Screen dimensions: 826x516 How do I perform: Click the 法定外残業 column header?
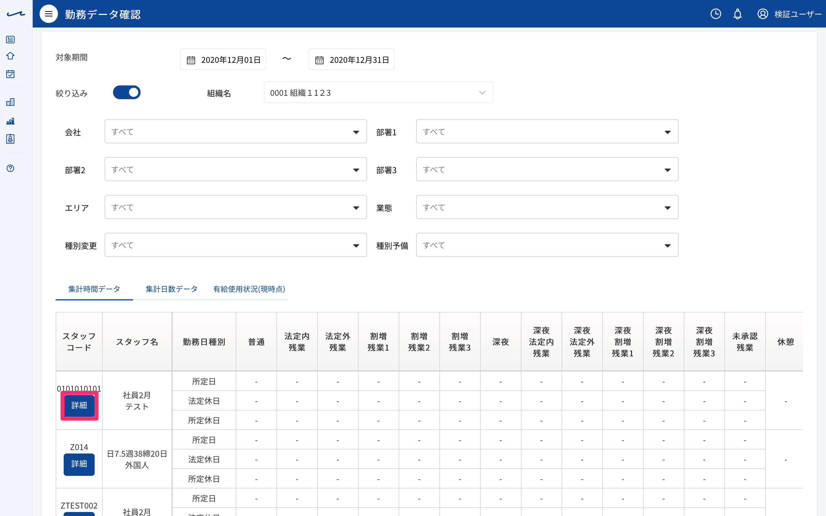338,342
